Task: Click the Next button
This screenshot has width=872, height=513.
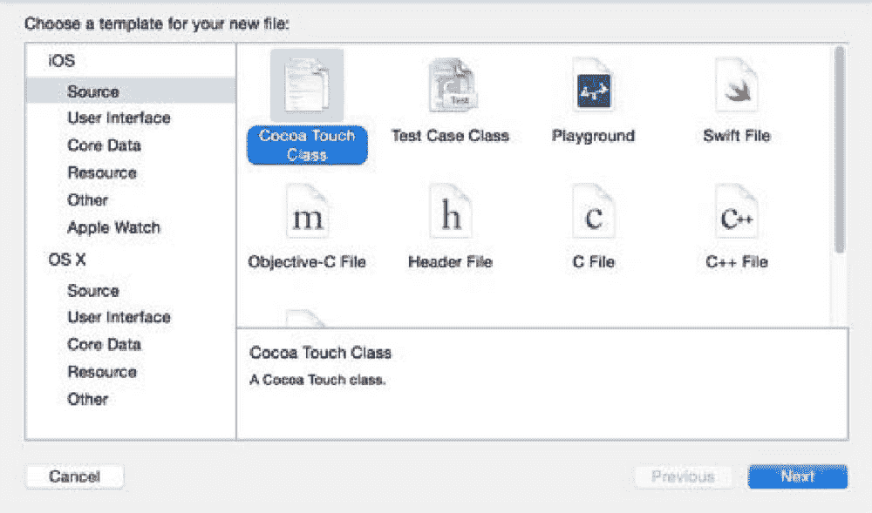Action: coord(797,476)
